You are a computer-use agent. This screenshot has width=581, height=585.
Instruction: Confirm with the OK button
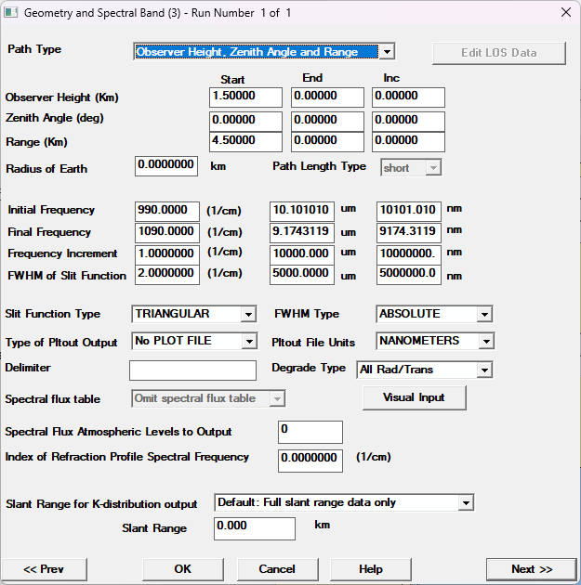coord(183,569)
